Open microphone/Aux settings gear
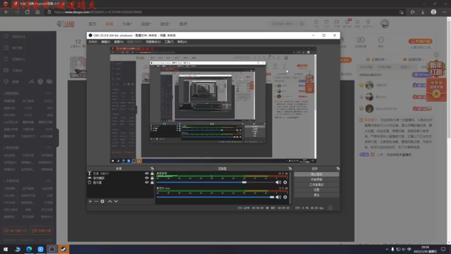The width and height of the screenshot is (451, 254). coord(285,197)
